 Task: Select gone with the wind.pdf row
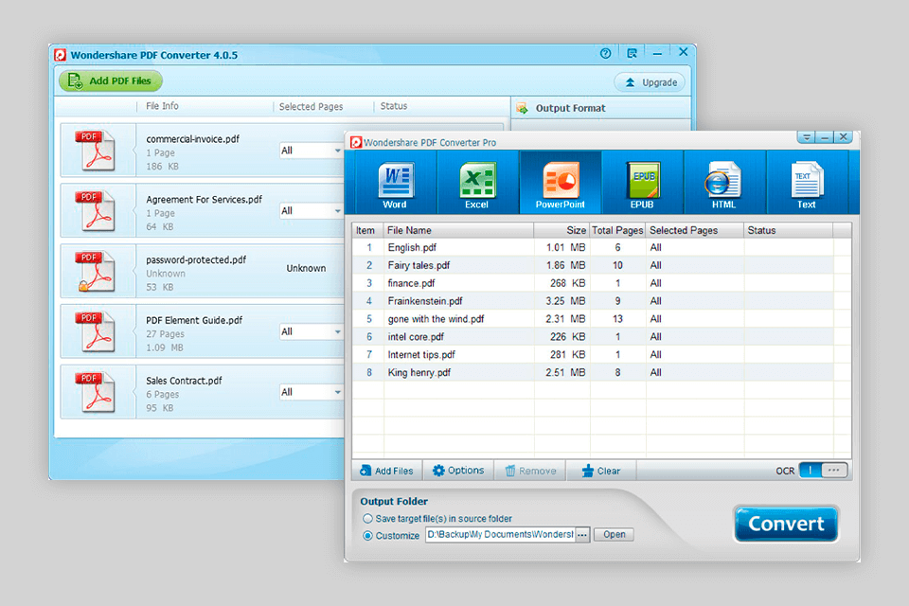[x=601, y=319]
